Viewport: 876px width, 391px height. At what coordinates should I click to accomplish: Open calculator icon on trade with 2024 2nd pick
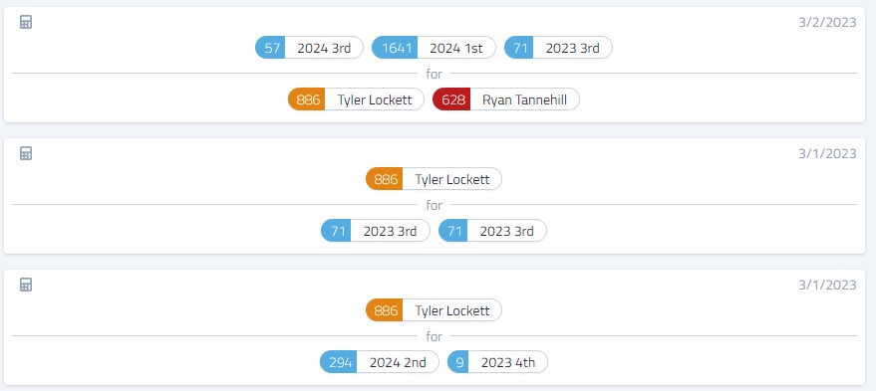26,285
